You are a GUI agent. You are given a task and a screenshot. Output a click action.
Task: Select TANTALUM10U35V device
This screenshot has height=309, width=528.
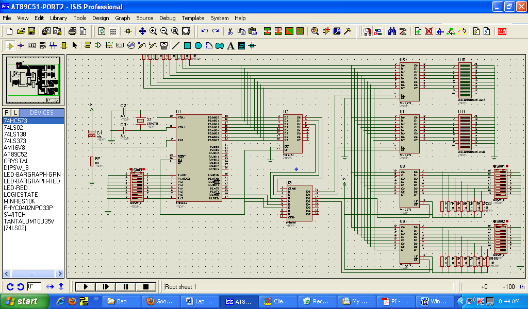[x=34, y=221]
